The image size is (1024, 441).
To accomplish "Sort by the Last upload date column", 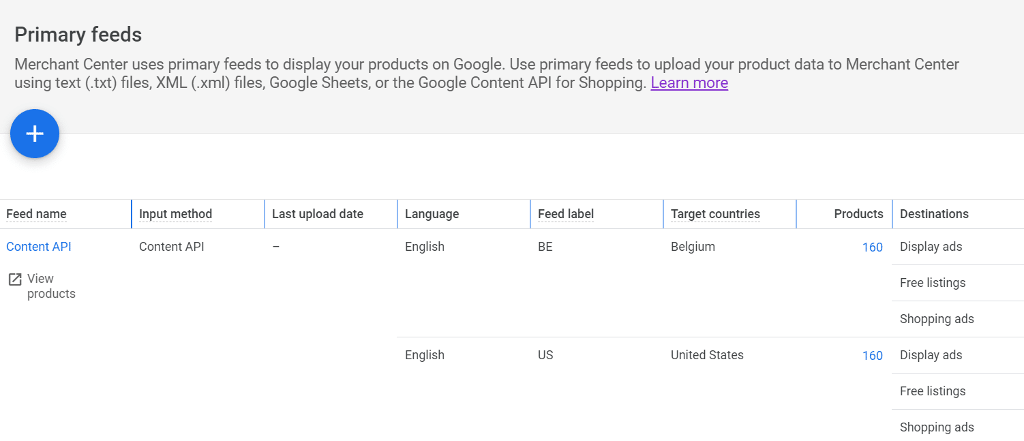I will (316, 213).
